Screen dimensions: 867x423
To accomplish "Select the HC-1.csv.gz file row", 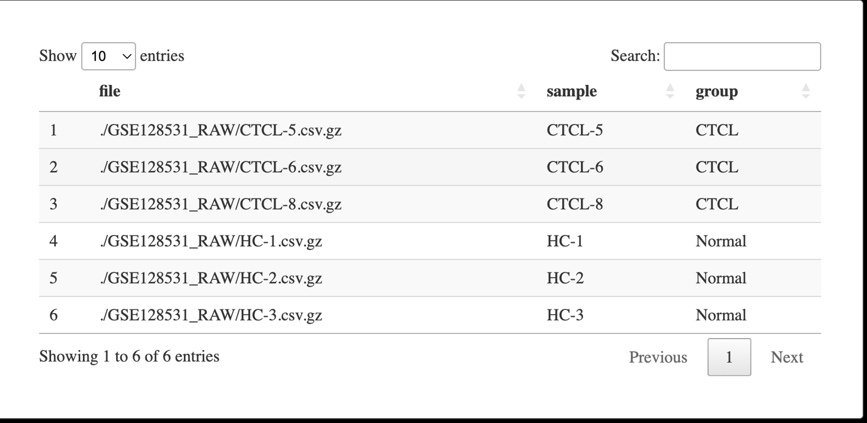I will (x=430, y=241).
